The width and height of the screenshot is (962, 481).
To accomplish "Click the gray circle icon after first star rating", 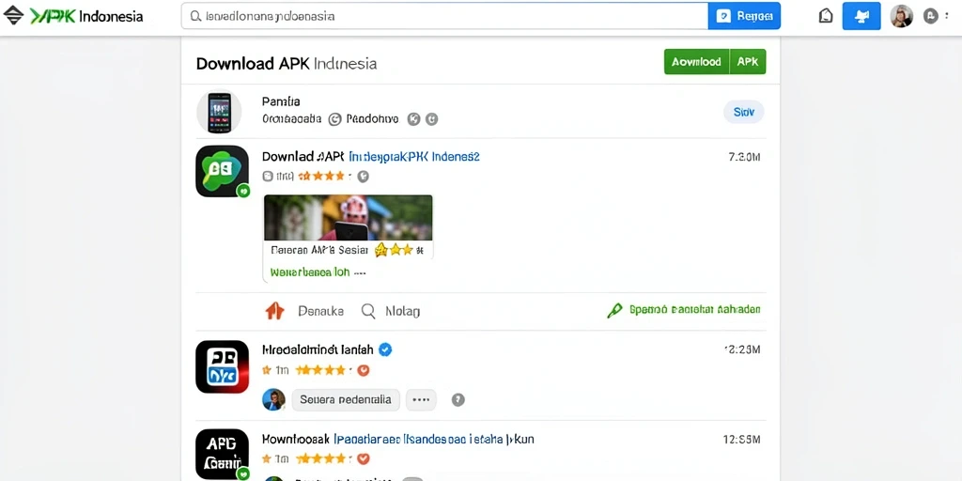I will click(x=364, y=176).
